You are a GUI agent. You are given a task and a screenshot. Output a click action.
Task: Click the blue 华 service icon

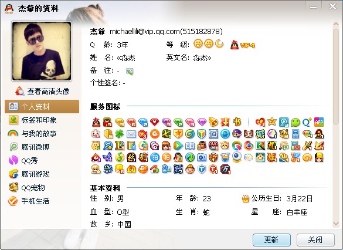108,169
